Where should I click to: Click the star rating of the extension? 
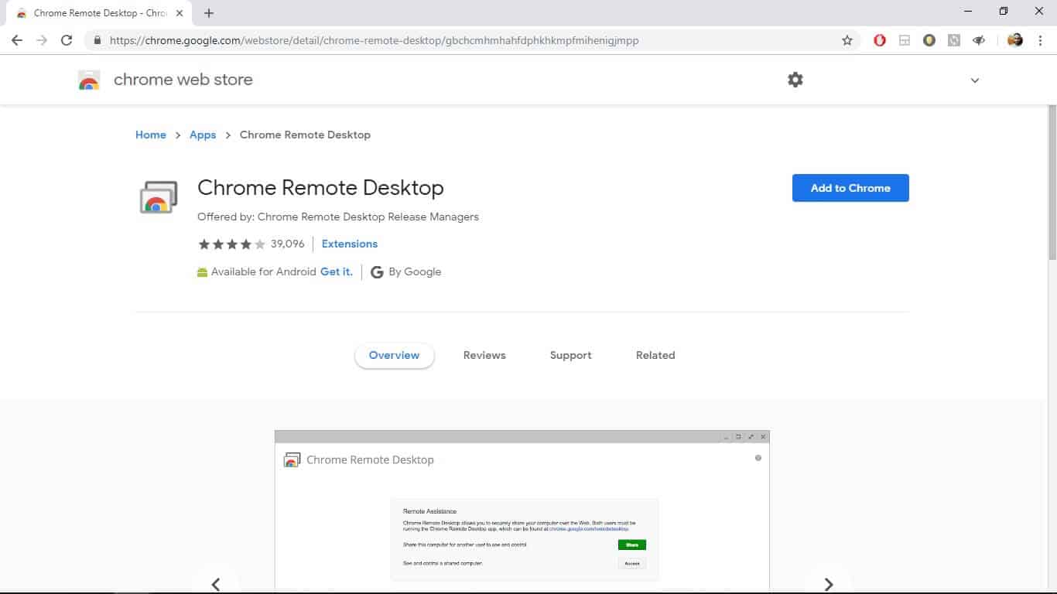click(231, 244)
